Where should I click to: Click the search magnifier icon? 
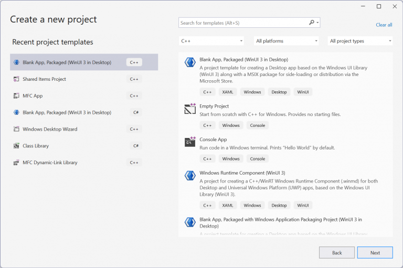click(x=312, y=23)
